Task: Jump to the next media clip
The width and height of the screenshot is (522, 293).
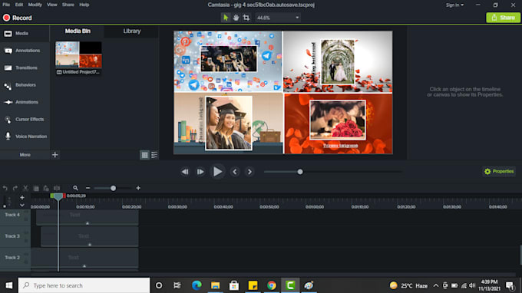Action: coord(249,172)
